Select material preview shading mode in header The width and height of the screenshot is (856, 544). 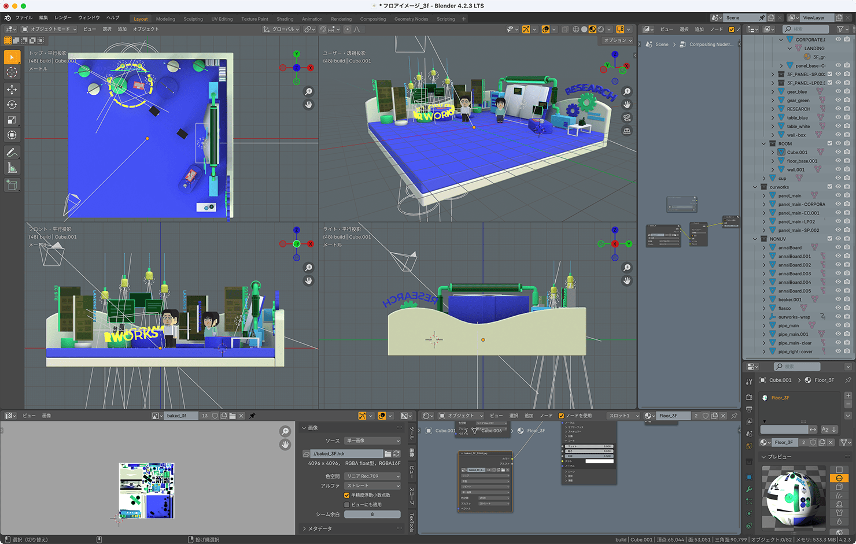pos(592,29)
